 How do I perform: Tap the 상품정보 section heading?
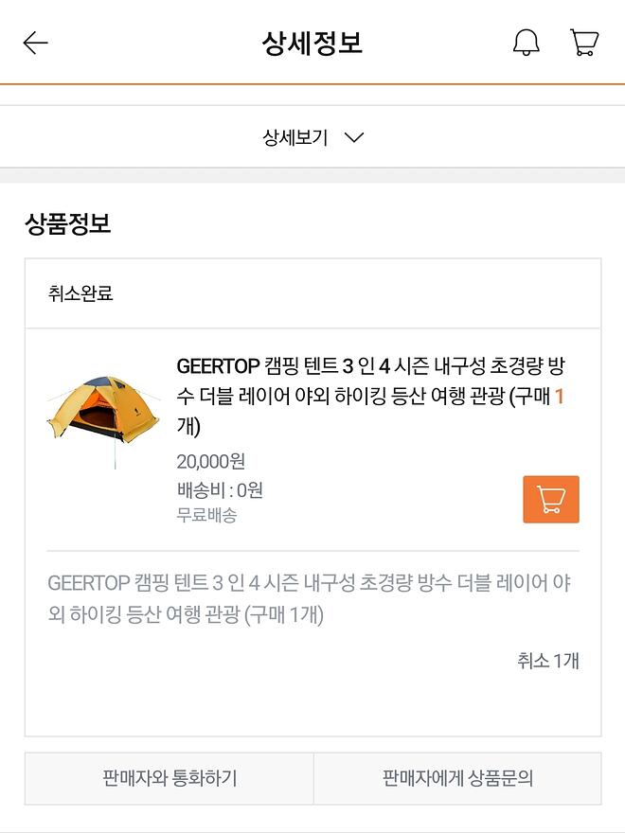click(x=68, y=223)
